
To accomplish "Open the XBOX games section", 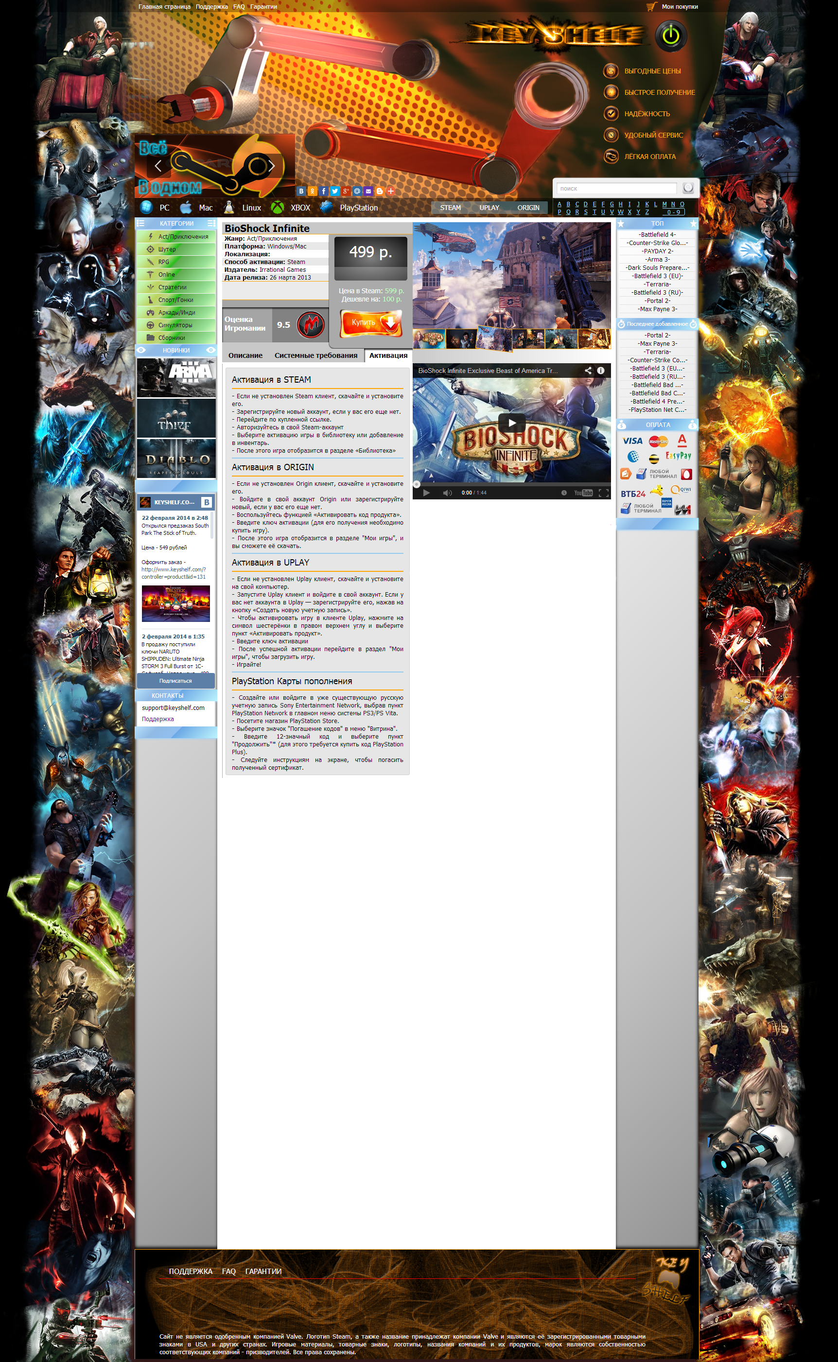I will coord(290,207).
